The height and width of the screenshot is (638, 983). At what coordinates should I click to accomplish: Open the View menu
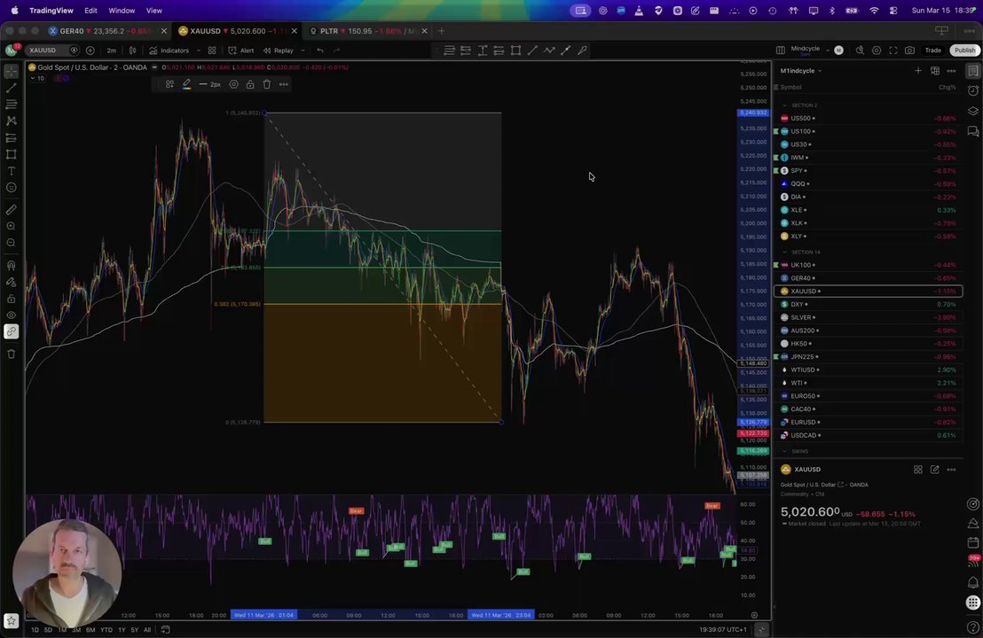[154, 11]
